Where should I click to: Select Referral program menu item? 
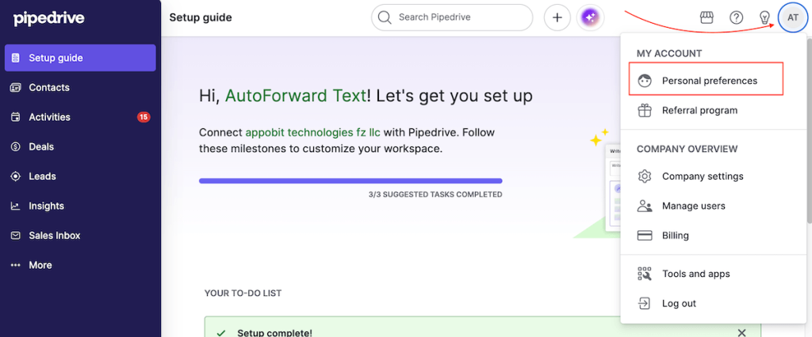click(713, 111)
